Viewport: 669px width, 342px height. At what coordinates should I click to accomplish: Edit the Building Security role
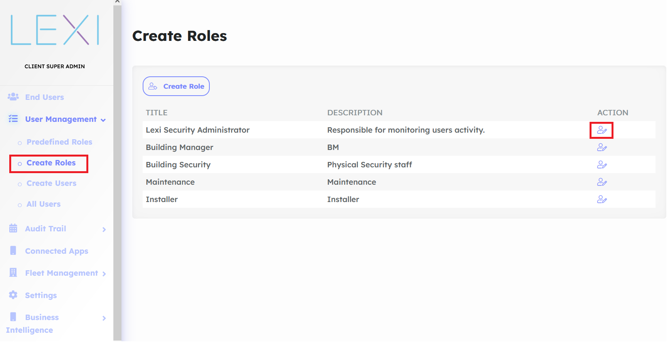coord(602,165)
